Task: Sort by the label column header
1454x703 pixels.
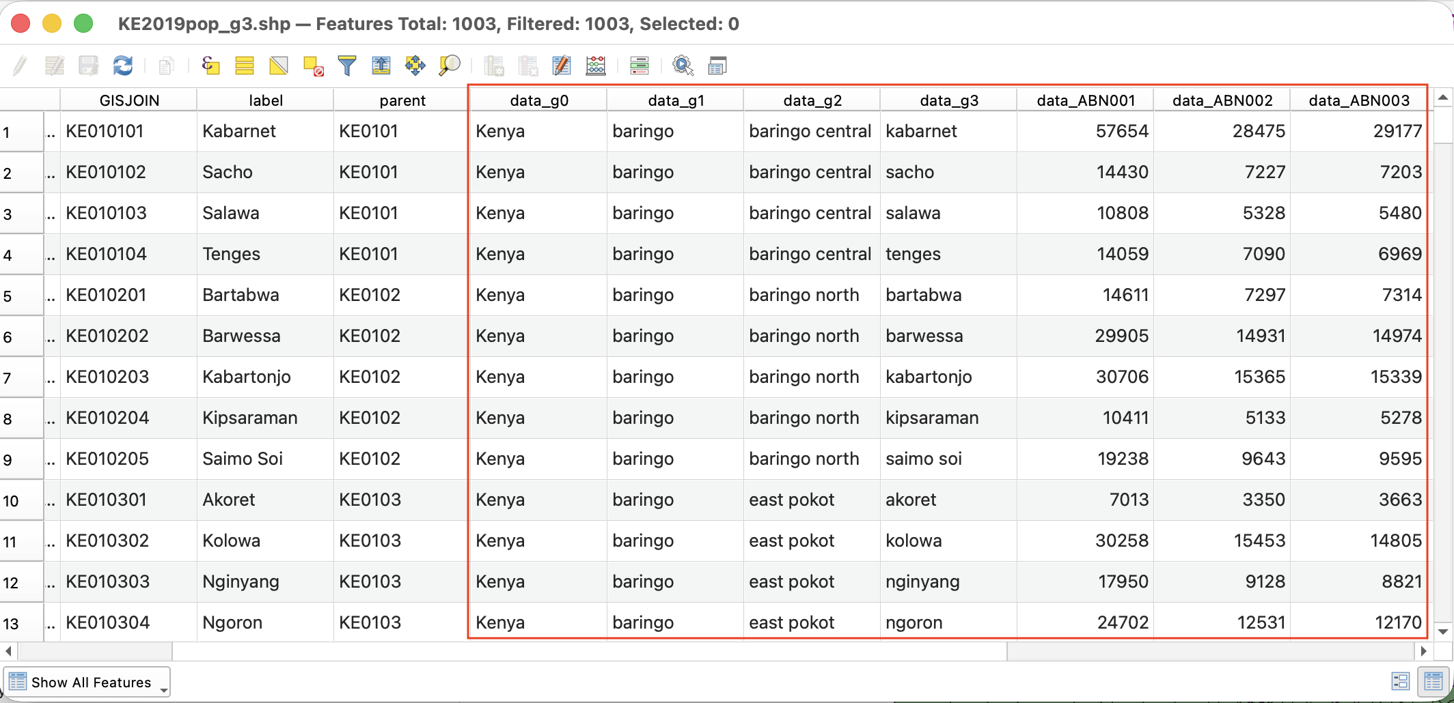Action: [x=266, y=100]
